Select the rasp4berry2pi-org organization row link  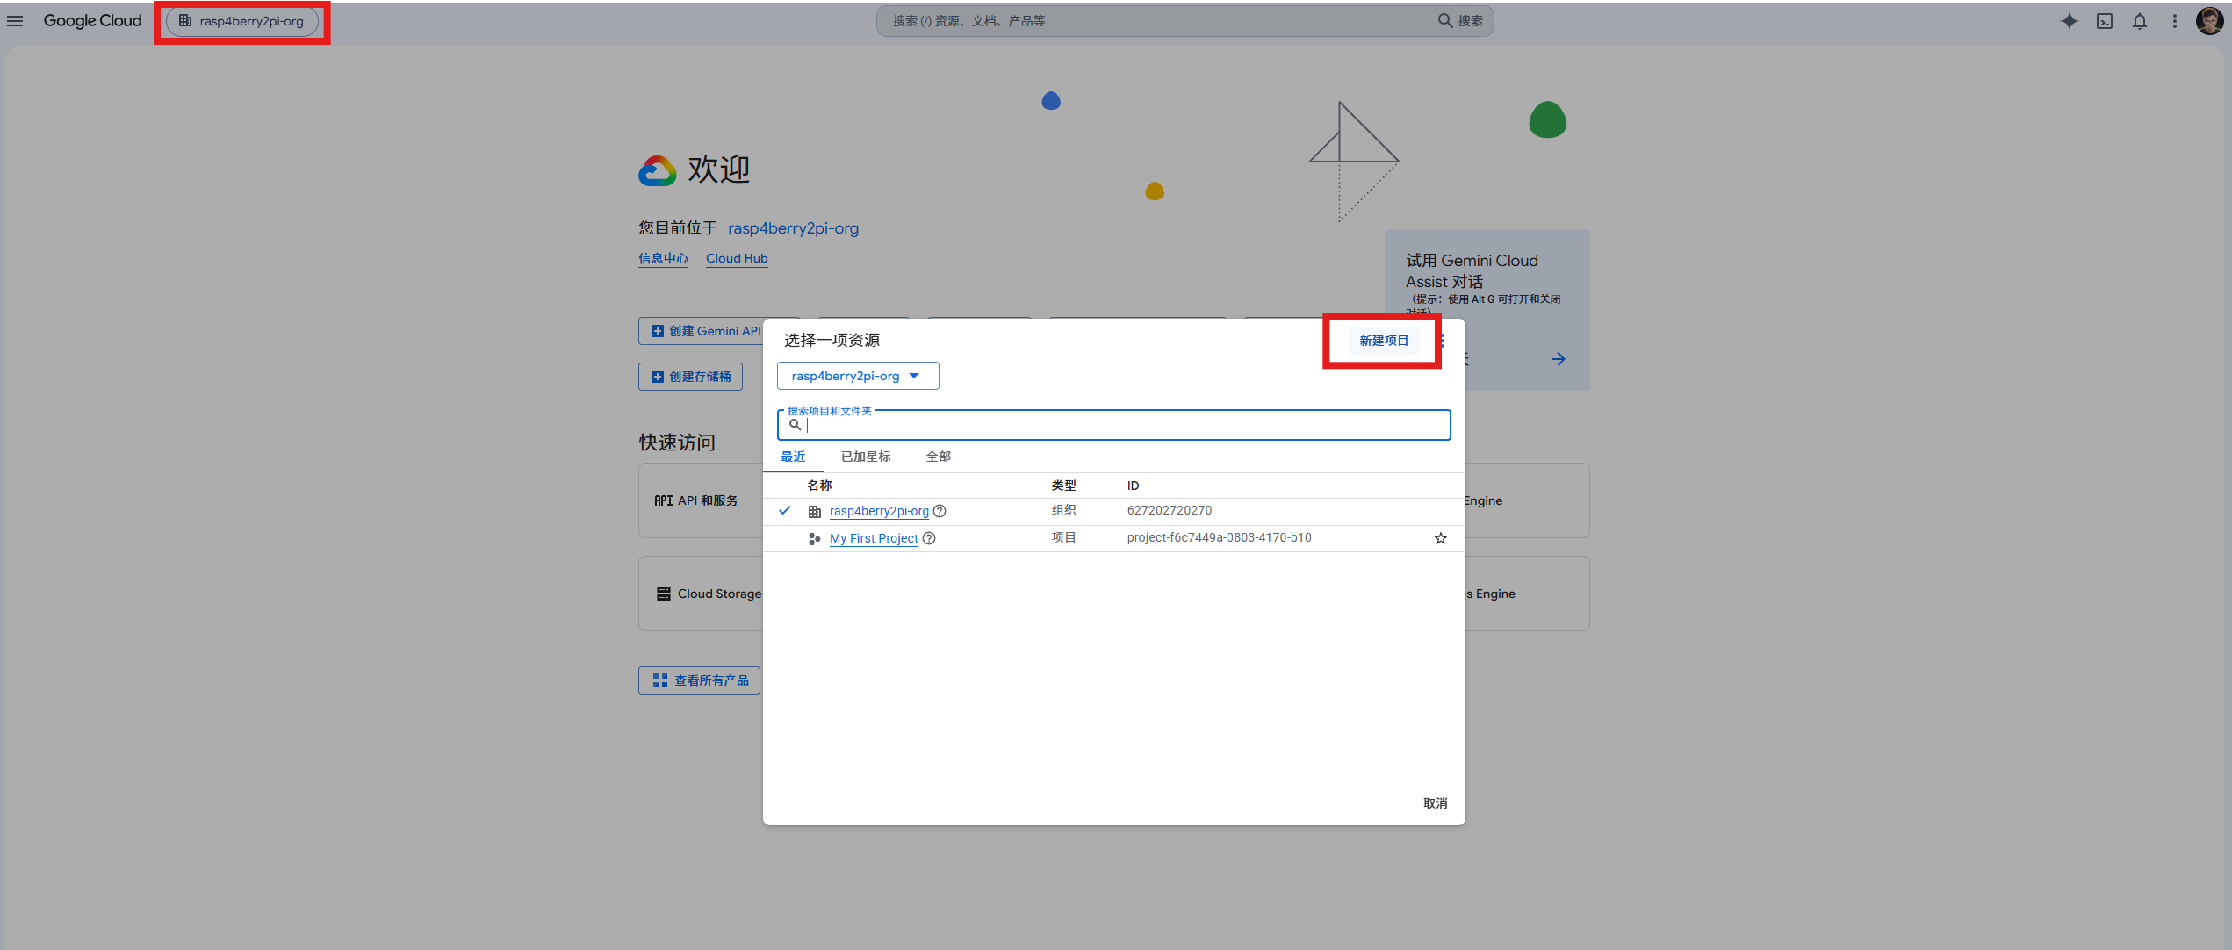pyautogui.click(x=879, y=511)
